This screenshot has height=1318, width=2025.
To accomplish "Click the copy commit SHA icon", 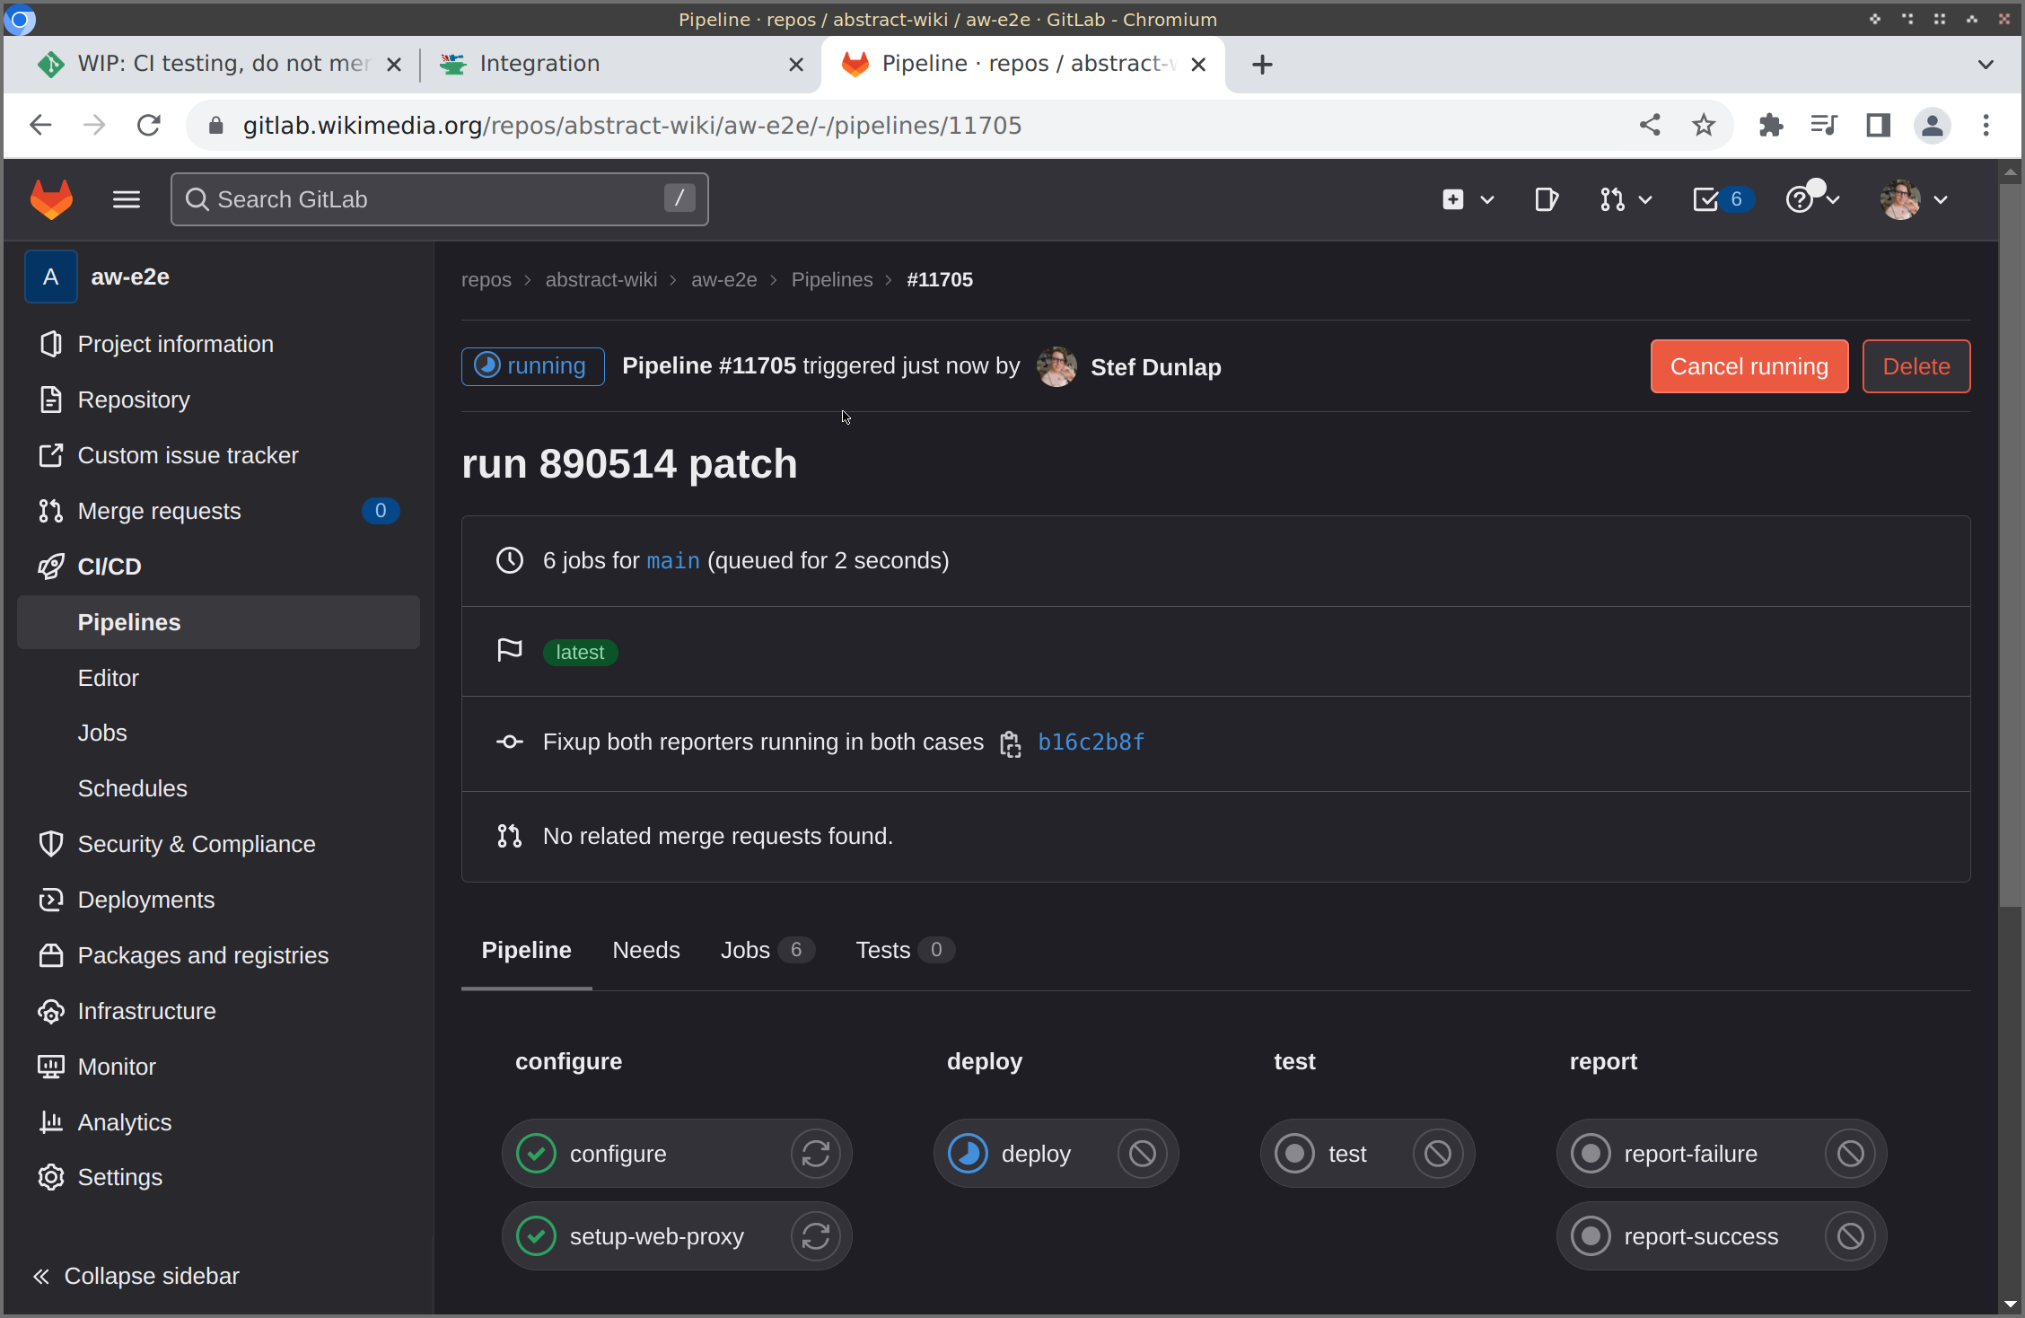I will 1011,743.
